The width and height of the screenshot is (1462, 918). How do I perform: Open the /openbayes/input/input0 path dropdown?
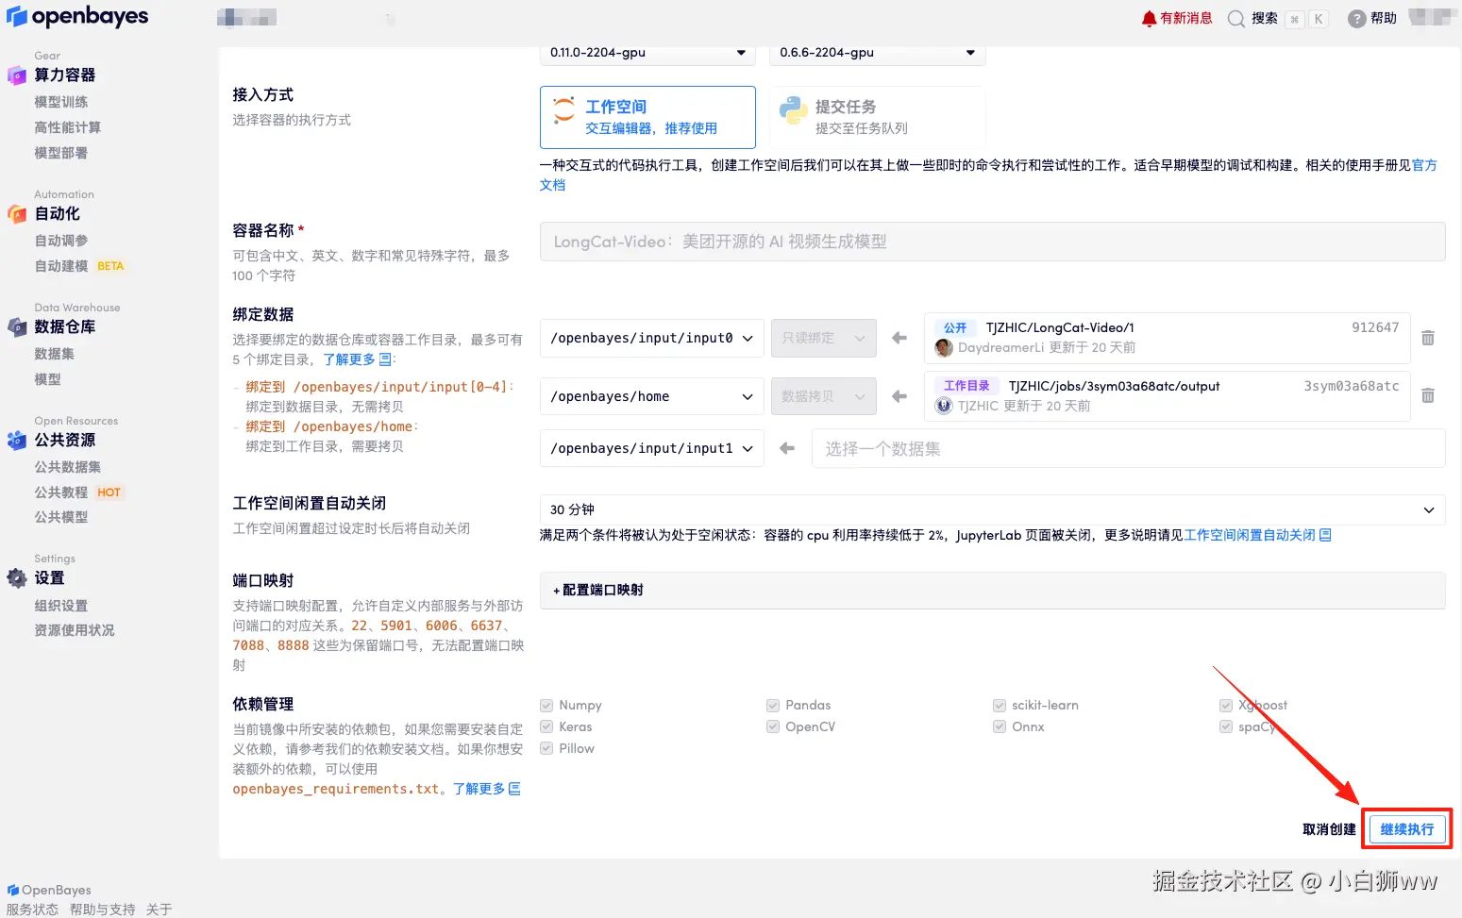click(x=651, y=338)
